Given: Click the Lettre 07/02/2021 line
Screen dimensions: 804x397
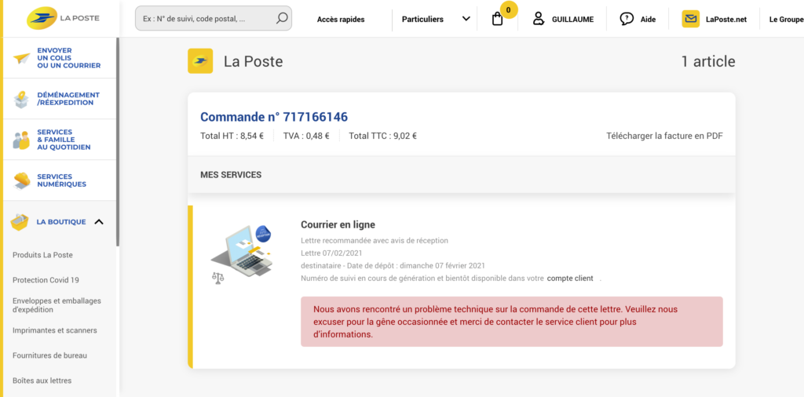Looking at the screenshot, I should click(332, 253).
